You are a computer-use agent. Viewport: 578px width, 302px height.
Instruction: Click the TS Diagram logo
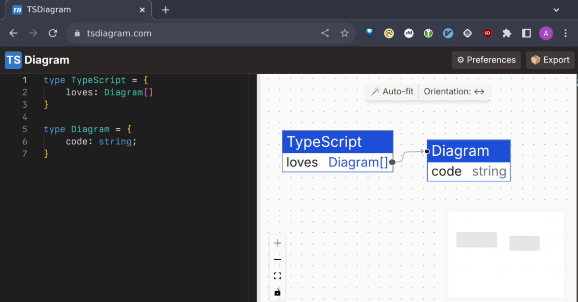point(38,60)
